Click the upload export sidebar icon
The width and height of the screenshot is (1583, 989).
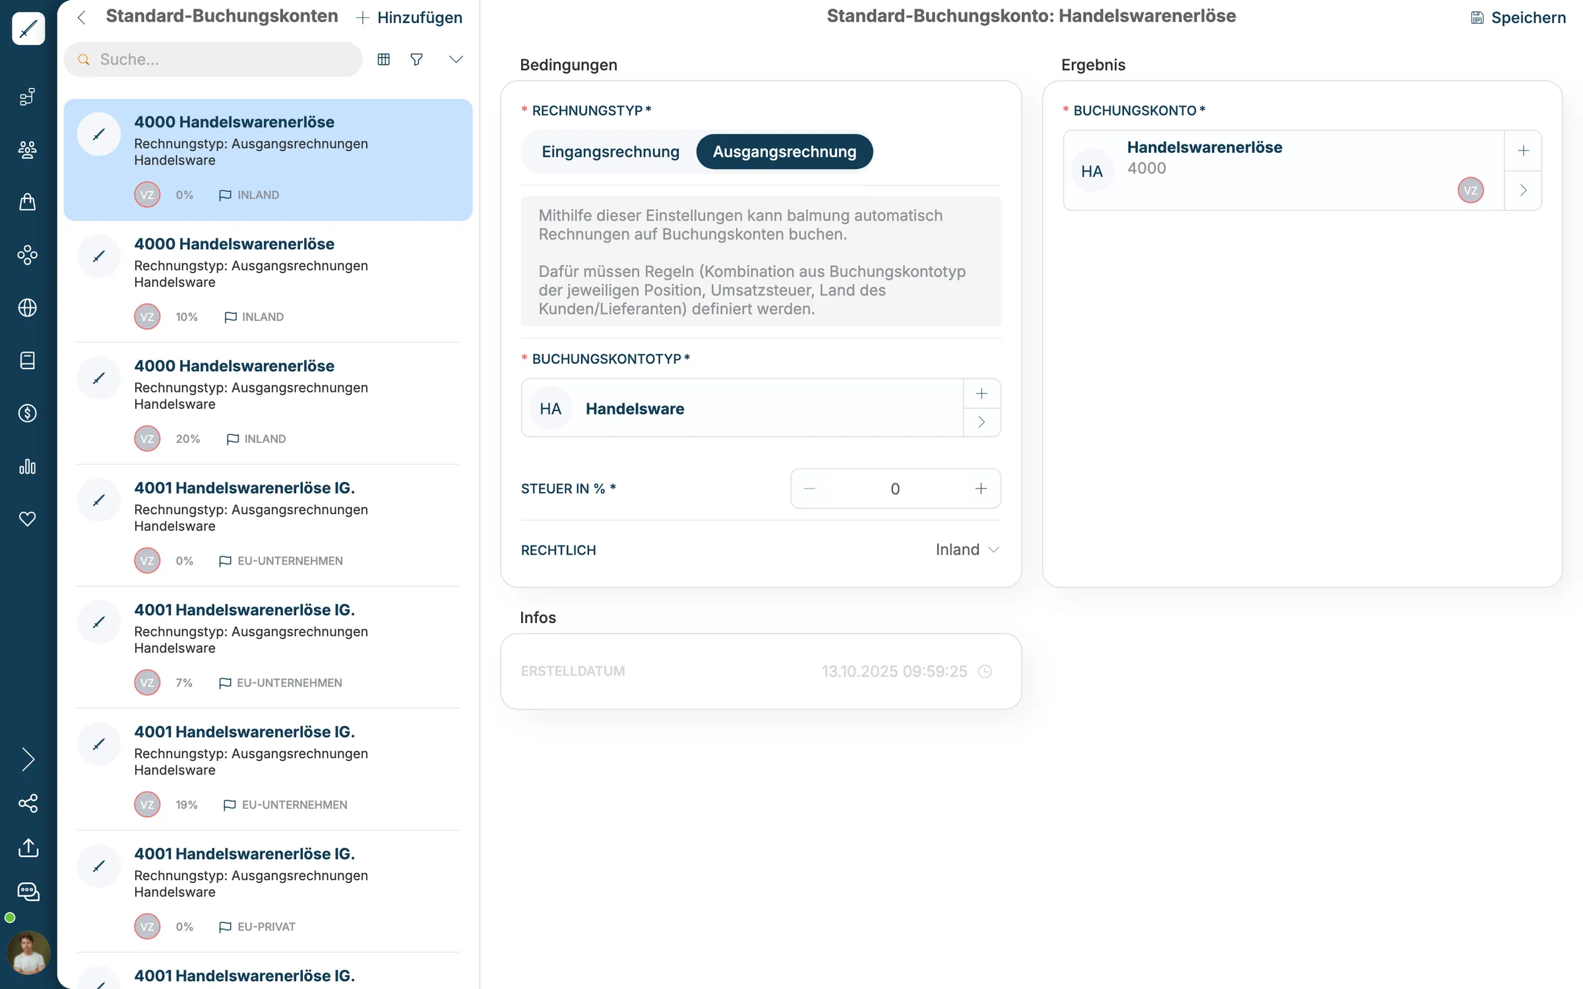click(28, 847)
